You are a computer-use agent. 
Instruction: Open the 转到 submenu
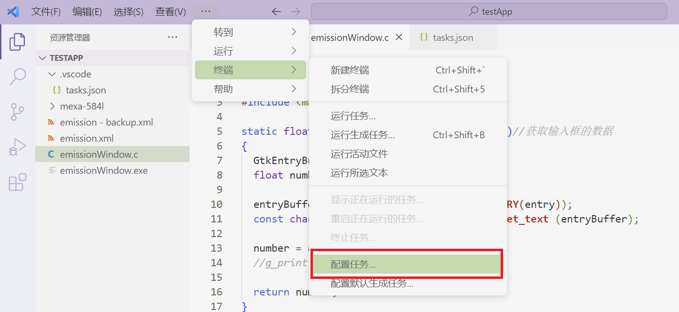[223, 32]
